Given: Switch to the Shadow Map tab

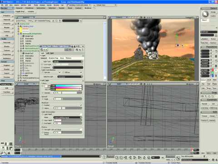Looking at the screenshot, I should pyautogui.click(x=53, y=58).
